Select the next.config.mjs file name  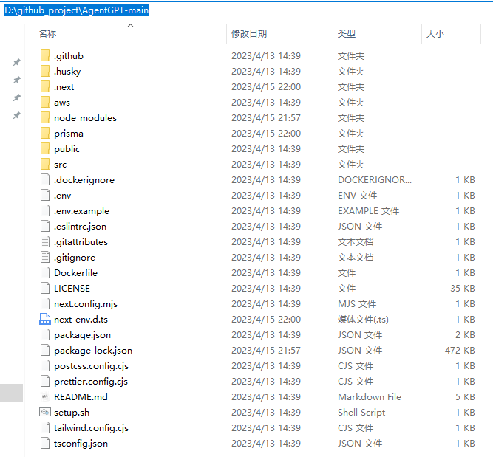86,304
